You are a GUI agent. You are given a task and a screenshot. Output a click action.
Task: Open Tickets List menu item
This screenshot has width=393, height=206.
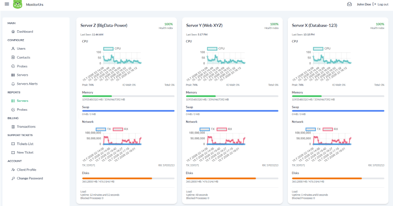click(25, 144)
